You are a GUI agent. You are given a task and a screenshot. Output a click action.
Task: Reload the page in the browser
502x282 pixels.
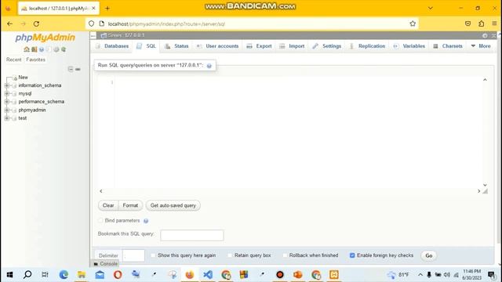[37, 23]
